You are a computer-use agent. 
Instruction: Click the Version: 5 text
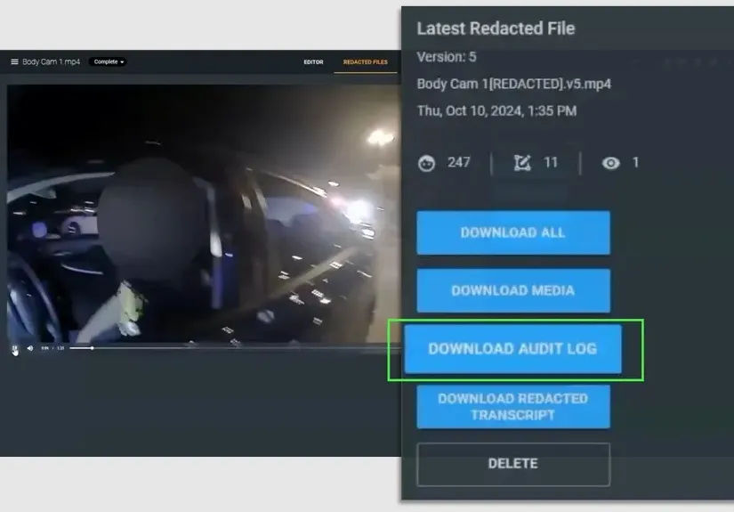click(x=446, y=57)
